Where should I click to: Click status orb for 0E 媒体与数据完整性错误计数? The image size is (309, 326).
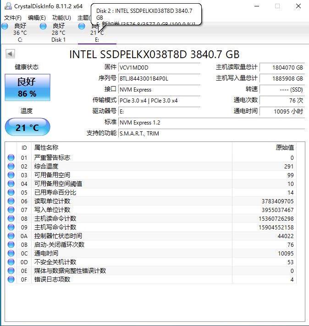tap(11, 271)
